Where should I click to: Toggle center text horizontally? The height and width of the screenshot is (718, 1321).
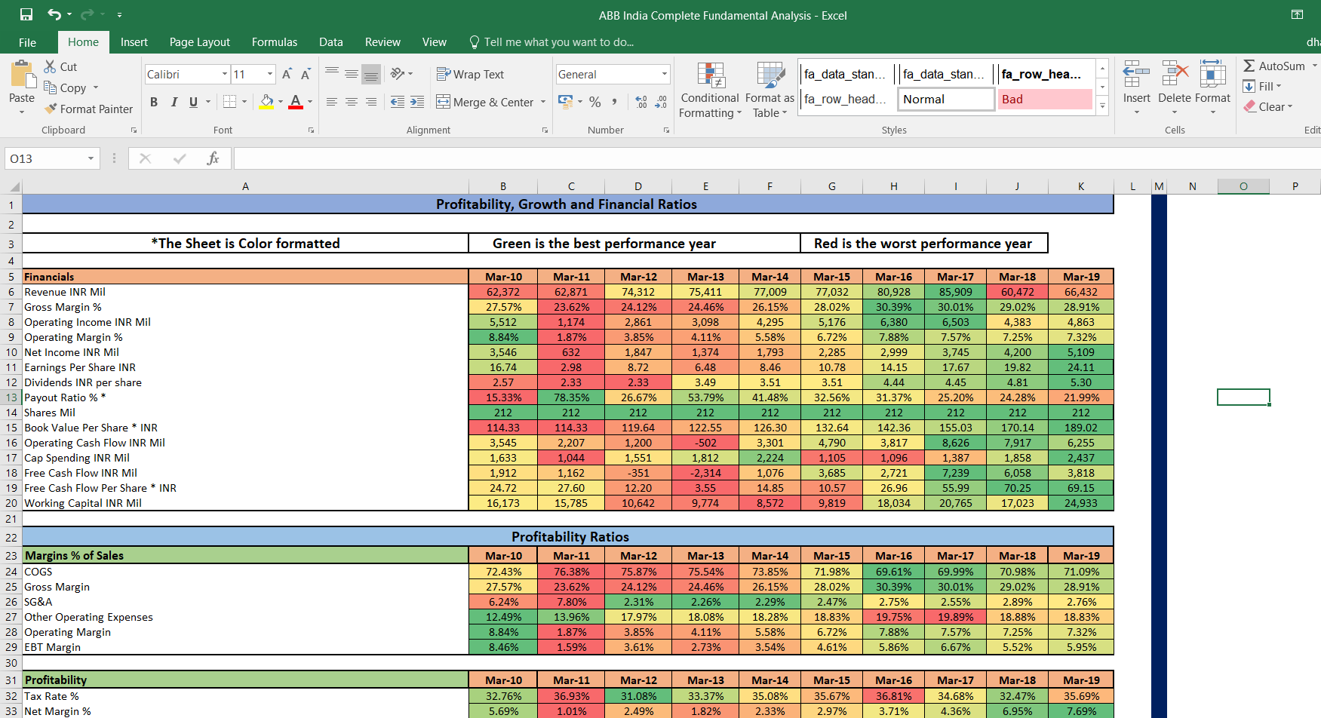point(352,102)
